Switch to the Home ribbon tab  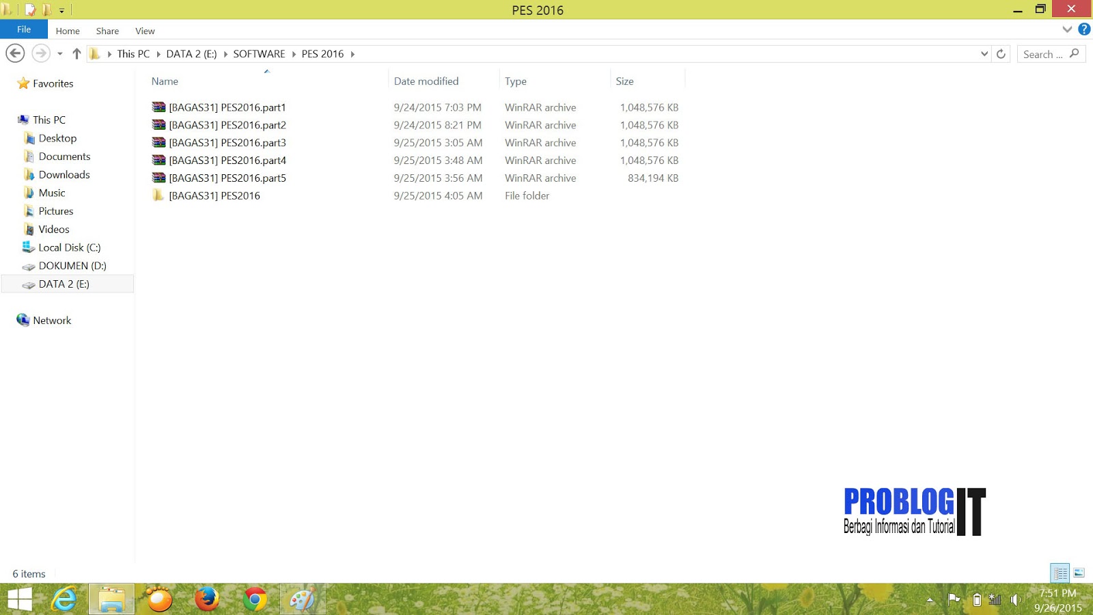[68, 31]
